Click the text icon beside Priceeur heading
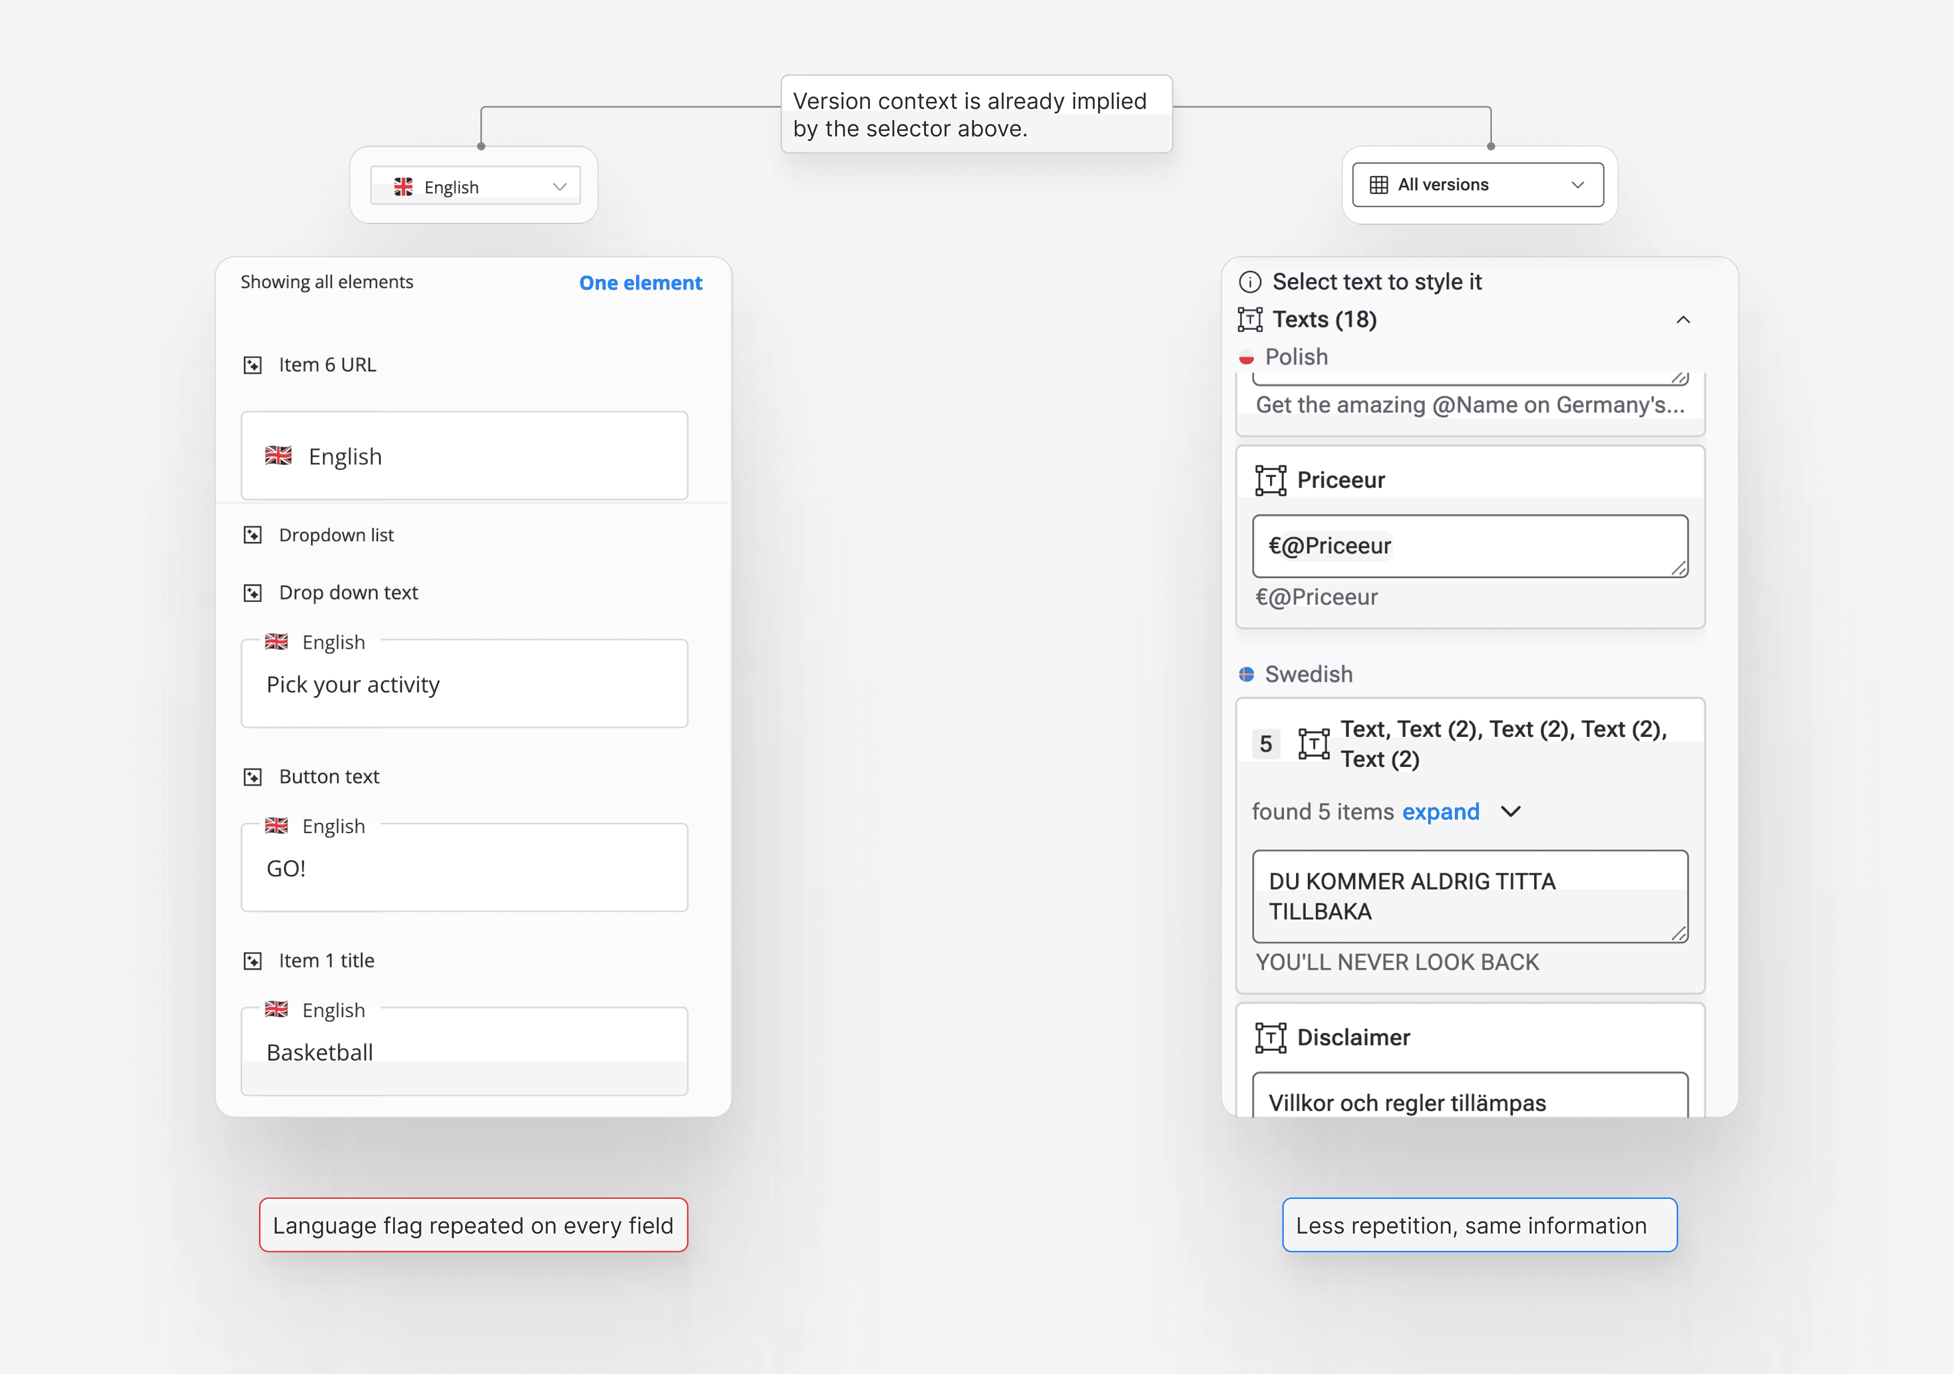The image size is (1954, 1374). click(x=1270, y=480)
